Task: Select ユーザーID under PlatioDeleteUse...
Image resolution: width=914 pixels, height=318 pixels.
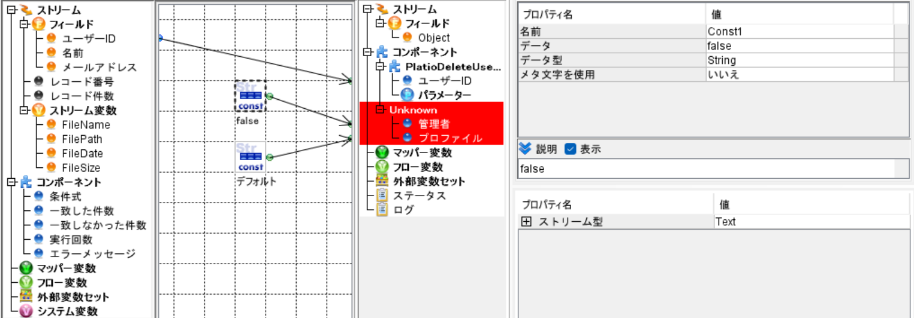Action: point(445,81)
